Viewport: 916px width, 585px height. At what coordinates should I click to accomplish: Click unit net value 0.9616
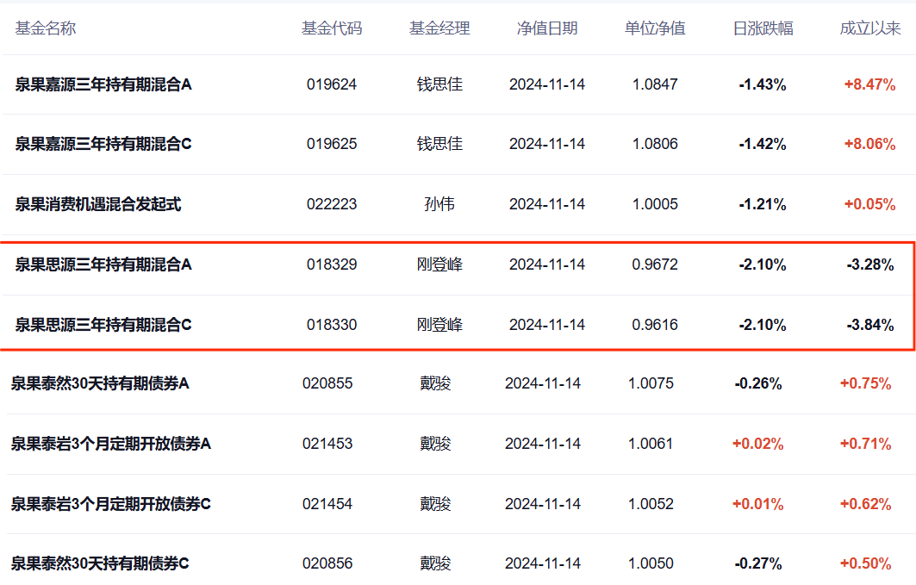(655, 325)
